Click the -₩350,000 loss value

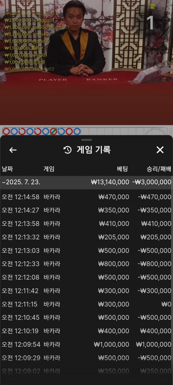point(154,210)
